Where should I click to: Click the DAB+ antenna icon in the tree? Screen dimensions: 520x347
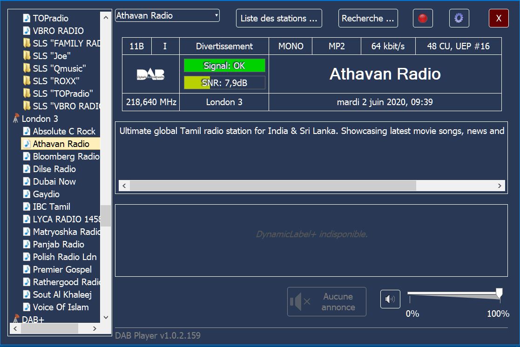[15, 319]
